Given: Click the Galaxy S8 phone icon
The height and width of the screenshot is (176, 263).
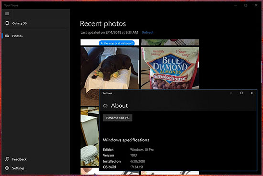Looking at the screenshot, I should click(x=7, y=23).
